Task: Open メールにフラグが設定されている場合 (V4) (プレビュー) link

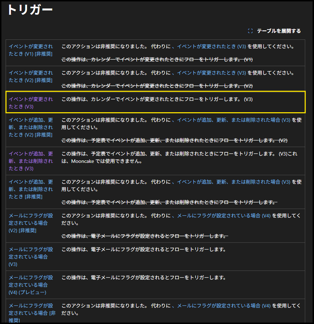Action: coord(31,285)
